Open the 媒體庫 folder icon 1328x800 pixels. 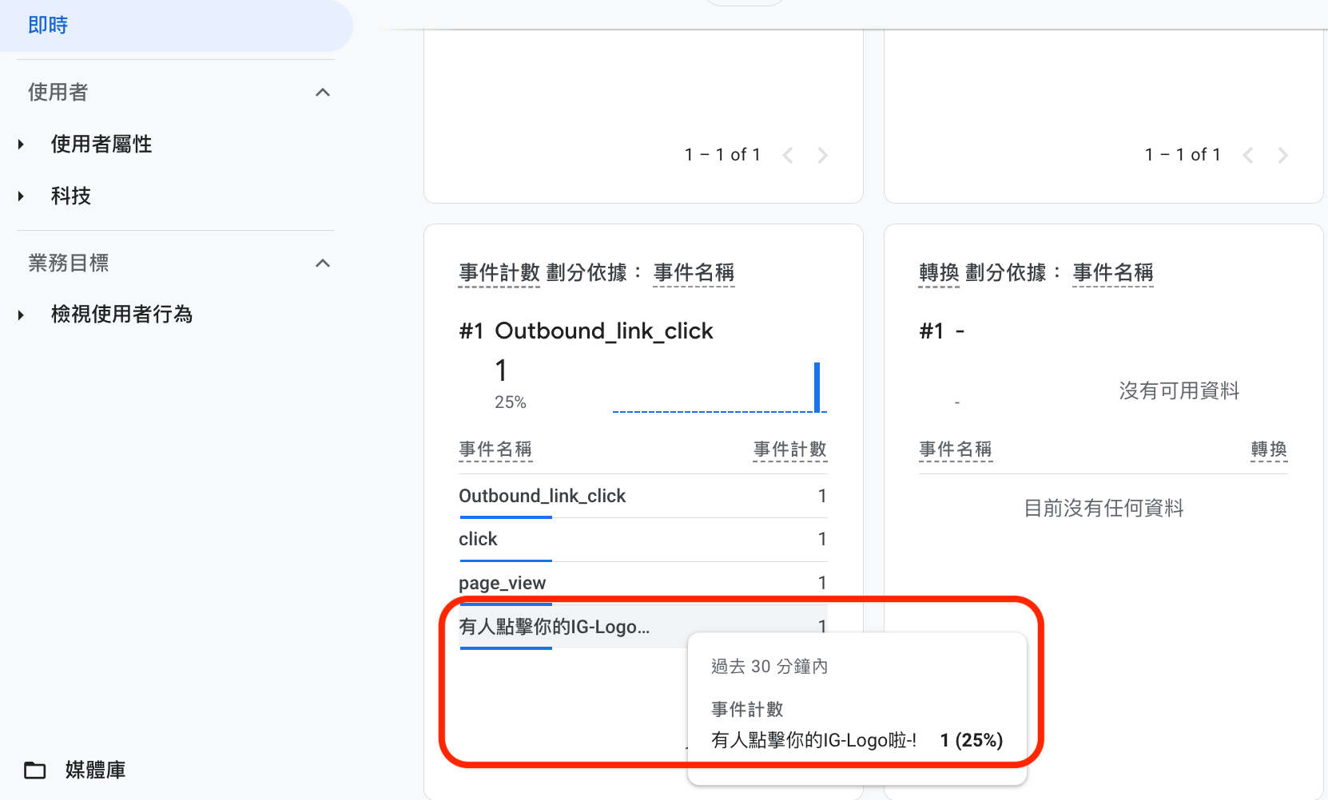[x=35, y=770]
